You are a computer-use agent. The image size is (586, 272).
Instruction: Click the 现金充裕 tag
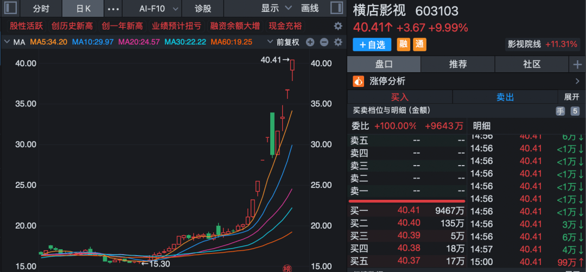pos(285,26)
